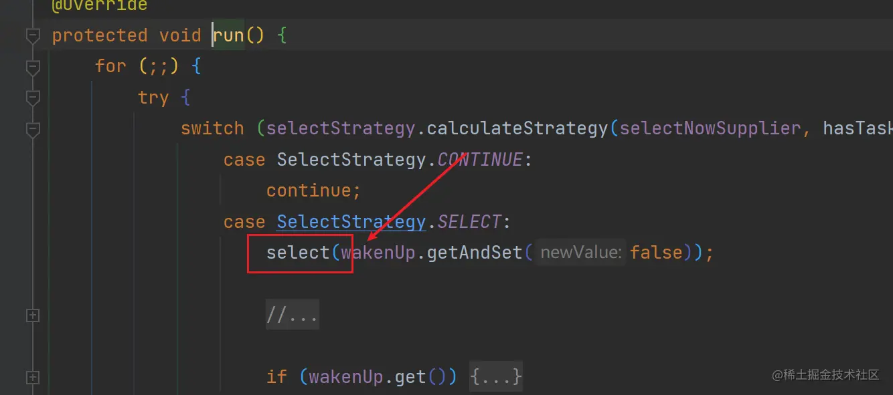Expand the folded //... comment plus icon
Viewport: 893px width, 395px height.
point(33,315)
